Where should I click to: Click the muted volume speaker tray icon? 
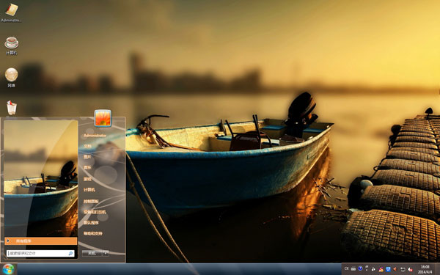[x=410, y=269]
